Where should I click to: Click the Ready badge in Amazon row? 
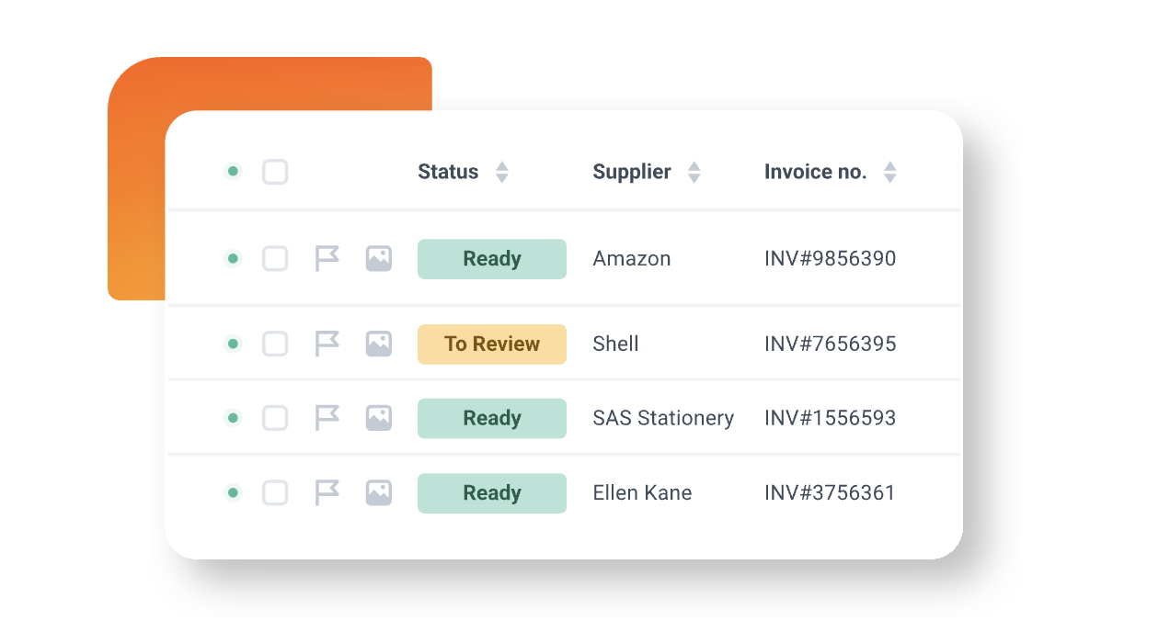[492, 259]
